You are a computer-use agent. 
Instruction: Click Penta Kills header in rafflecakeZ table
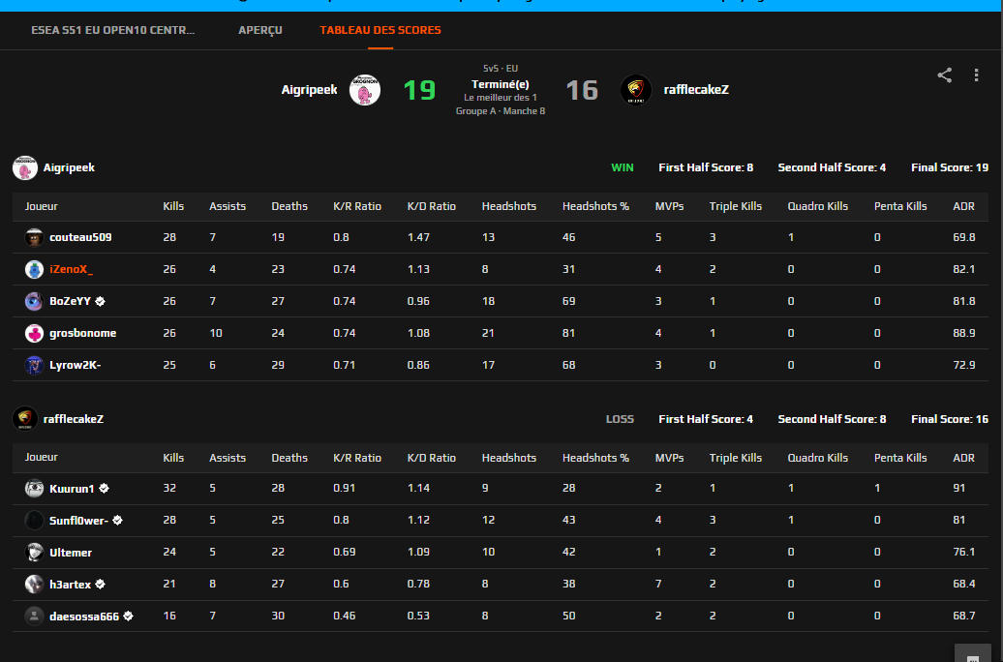[x=900, y=458]
